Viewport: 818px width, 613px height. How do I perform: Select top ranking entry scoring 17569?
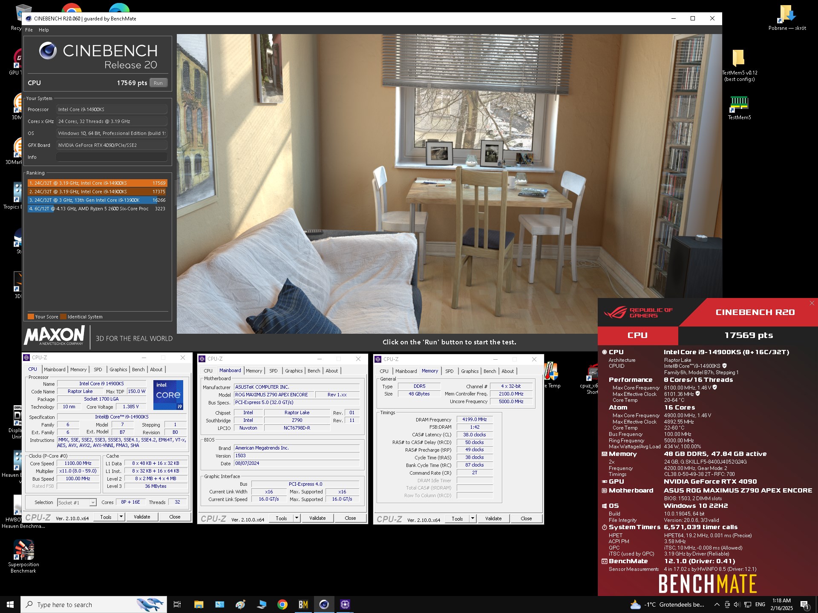[97, 183]
